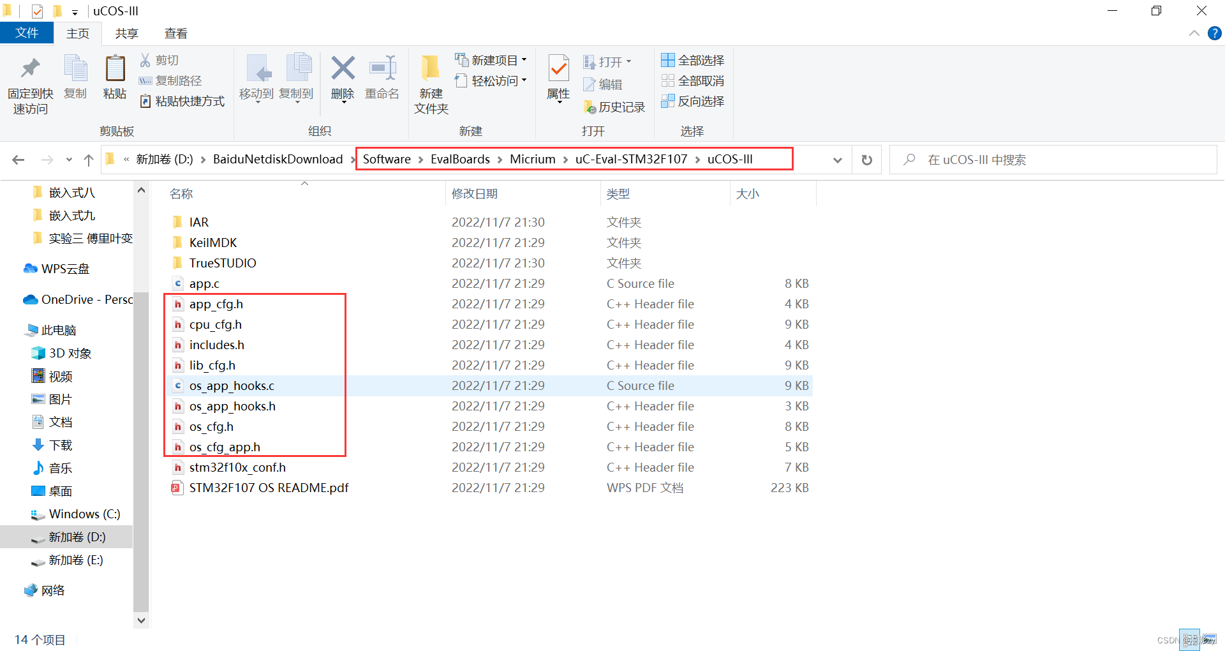Expand chevron after Micrium in path
Image resolution: width=1225 pixels, height=651 pixels.
click(x=565, y=160)
